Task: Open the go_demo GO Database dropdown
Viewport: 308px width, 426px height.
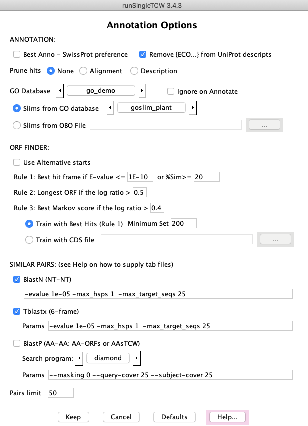Action: point(101,91)
